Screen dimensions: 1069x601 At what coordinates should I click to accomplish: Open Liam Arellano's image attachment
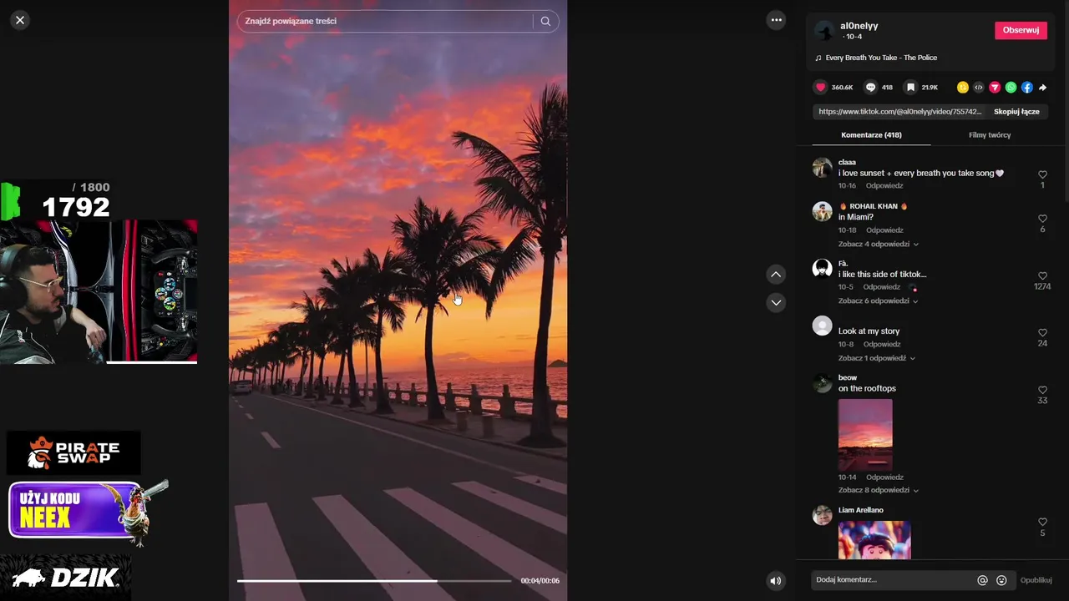[x=874, y=539]
